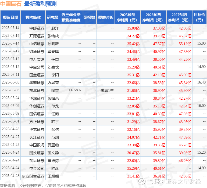The height and width of the screenshot is (188, 207).
Task: Click the 数据来源 disclaimer footer text
Action: coord(43,186)
